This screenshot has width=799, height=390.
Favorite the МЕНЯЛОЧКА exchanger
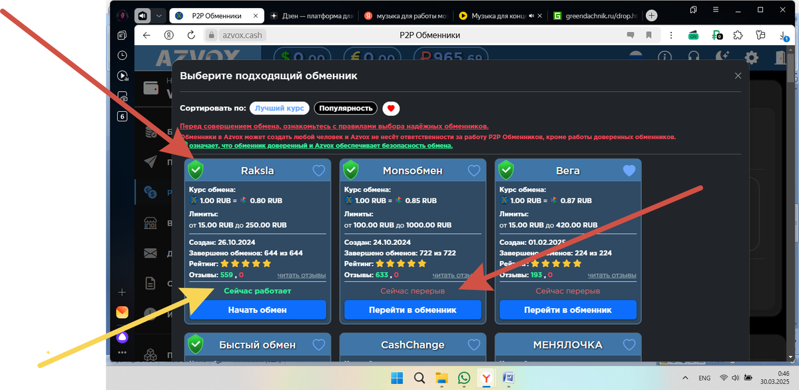629,345
